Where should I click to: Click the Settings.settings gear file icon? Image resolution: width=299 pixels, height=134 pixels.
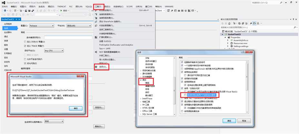[x=232, y=46]
